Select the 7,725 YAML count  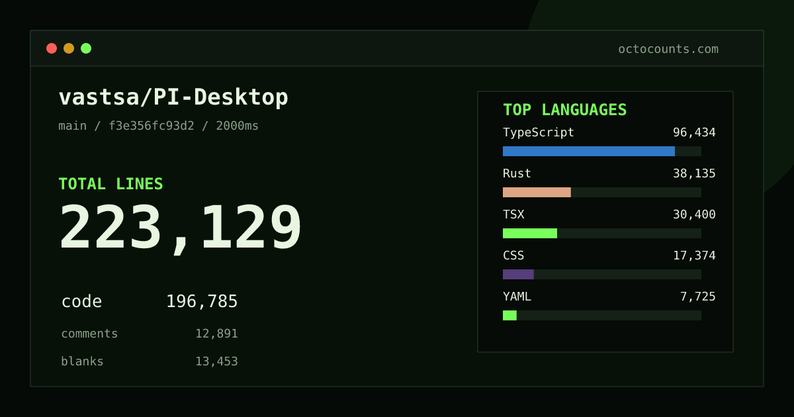698,297
